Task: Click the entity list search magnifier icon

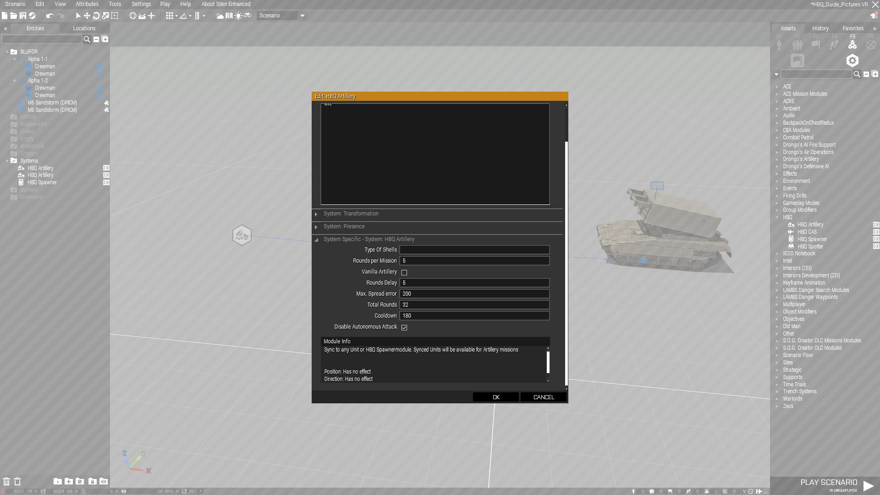Action: [x=87, y=39]
